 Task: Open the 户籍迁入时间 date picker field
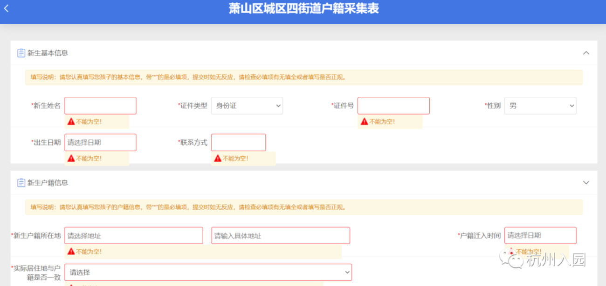(540, 235)
